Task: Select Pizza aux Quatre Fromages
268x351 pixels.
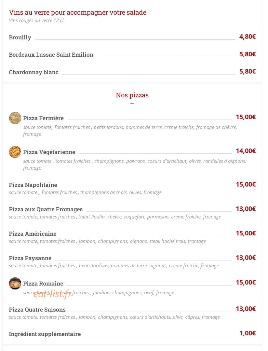Action: (x=46, y=209)
